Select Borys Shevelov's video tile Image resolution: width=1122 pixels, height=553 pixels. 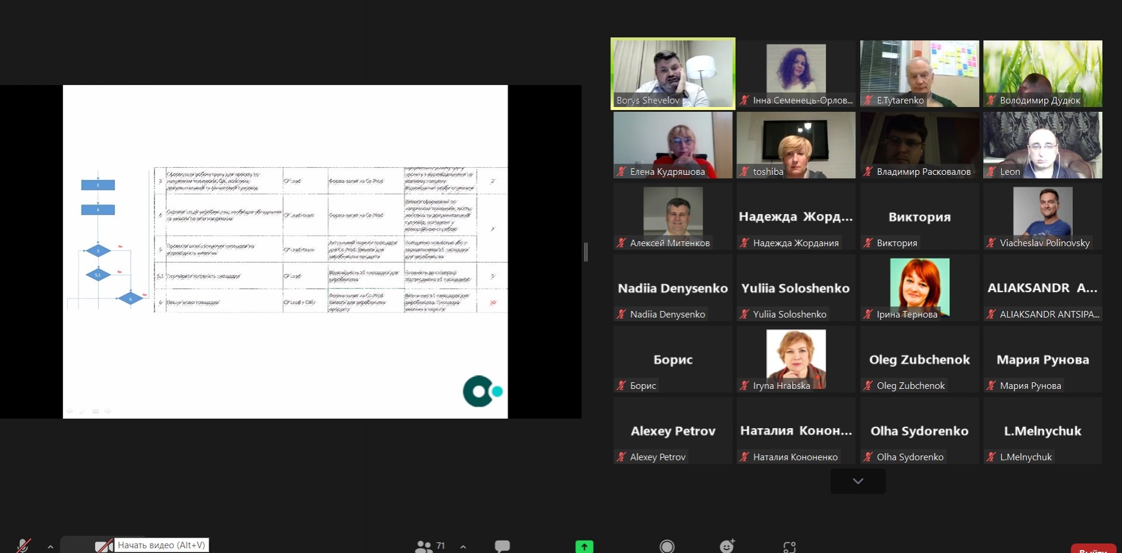[673, 74]
